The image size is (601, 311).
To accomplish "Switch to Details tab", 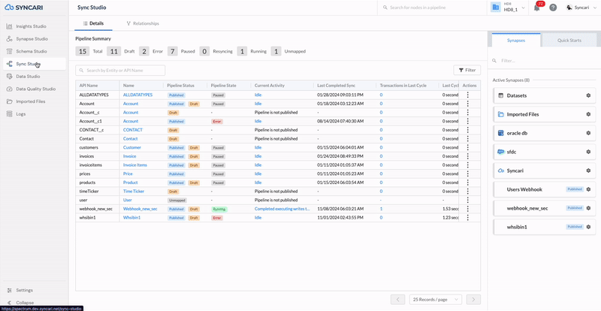I will (x=93, y=23).
